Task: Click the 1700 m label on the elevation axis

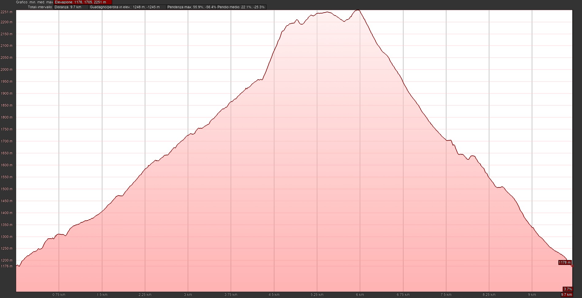Action: pos(6,141)
